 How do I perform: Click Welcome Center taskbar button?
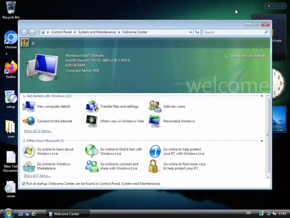tap(68, 214)
